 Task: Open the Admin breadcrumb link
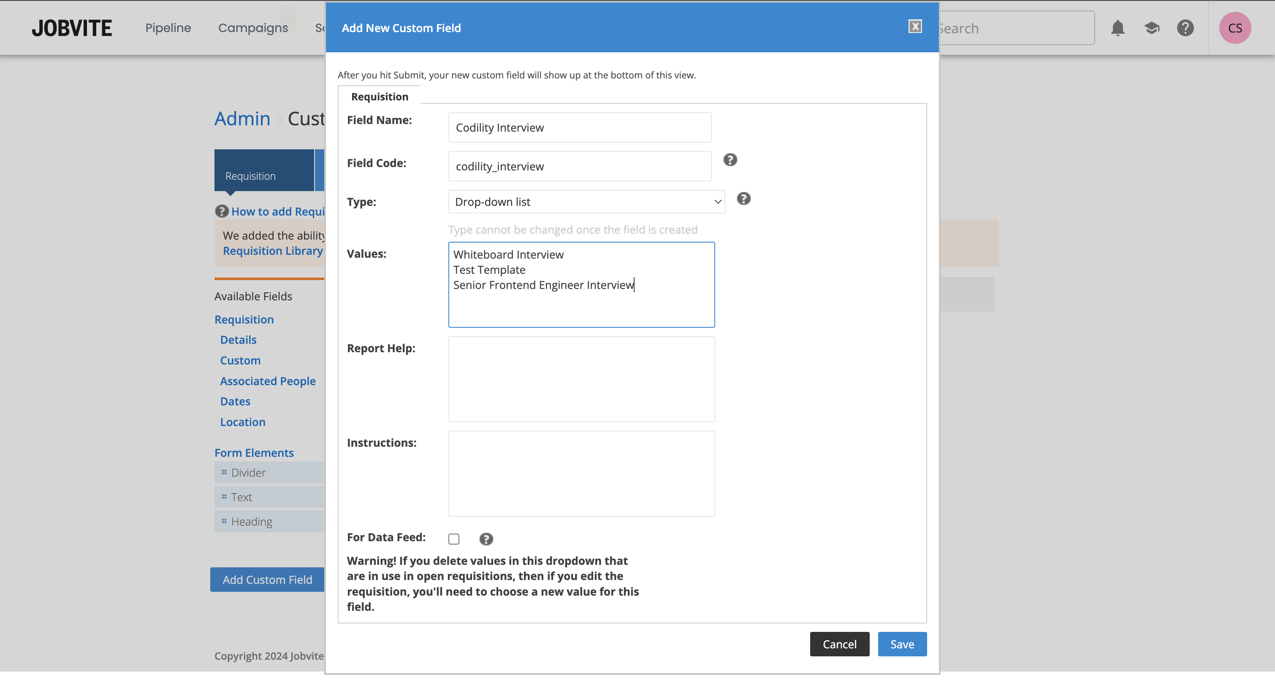pyautogui.click(x=242, y=119)
